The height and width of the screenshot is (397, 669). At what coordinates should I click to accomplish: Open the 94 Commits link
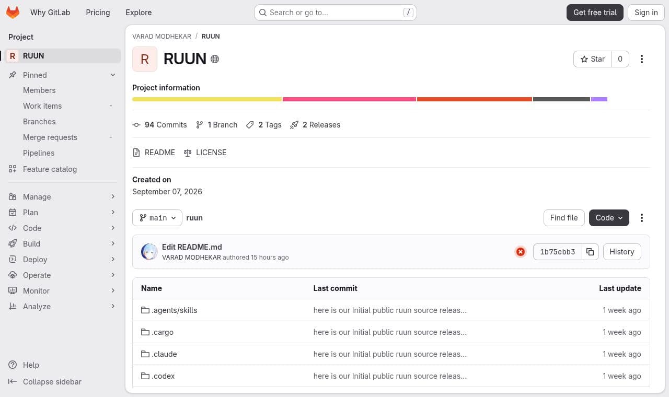click(160, 125)
